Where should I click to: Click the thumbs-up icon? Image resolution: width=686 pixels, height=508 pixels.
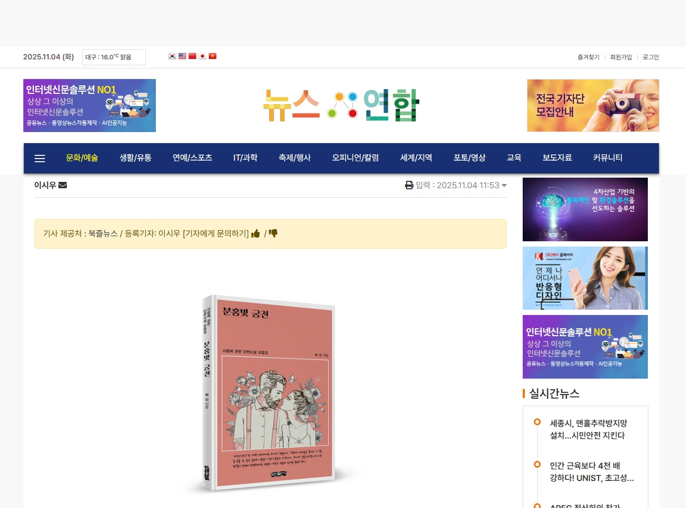256,233
